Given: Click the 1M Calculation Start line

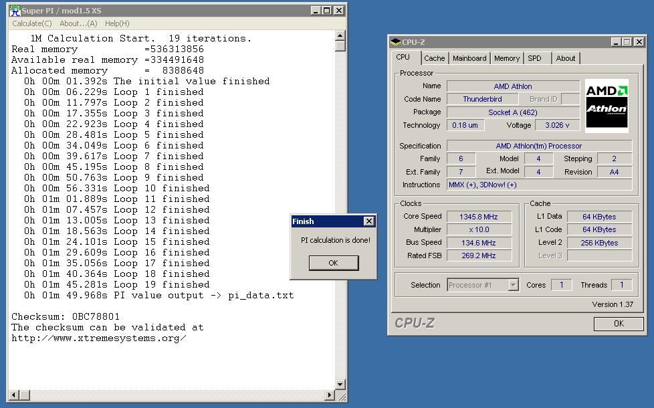Looking at the screenshot, I should (x=141, y=38).
